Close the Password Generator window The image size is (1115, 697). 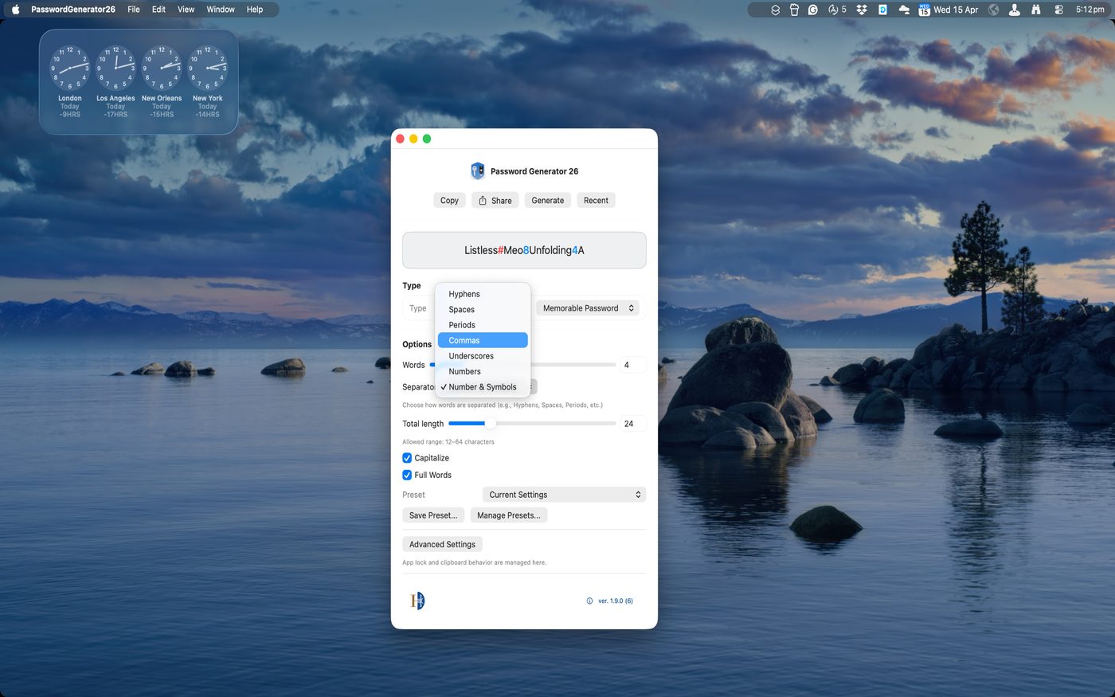[x=401, y=139]
